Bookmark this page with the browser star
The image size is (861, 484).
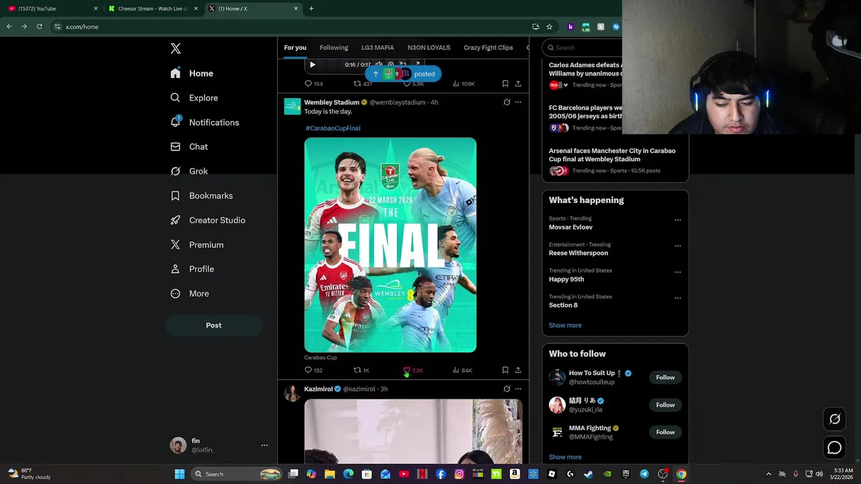click(x=549, y=27)
